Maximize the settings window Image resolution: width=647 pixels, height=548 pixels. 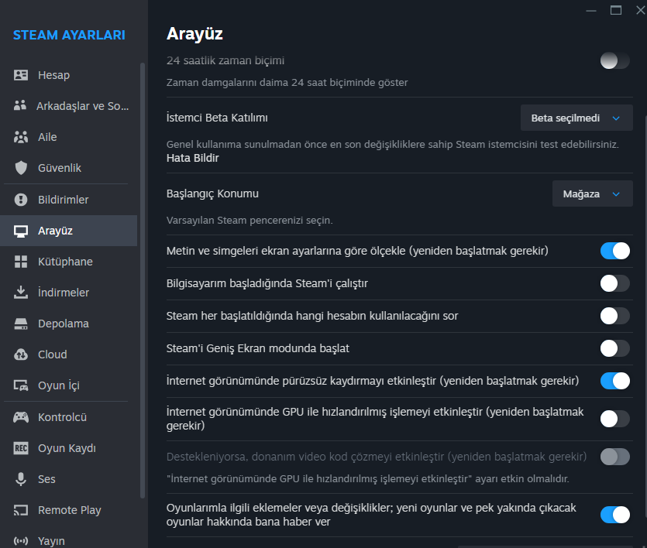pyautogui.click(x=616, y=10)
